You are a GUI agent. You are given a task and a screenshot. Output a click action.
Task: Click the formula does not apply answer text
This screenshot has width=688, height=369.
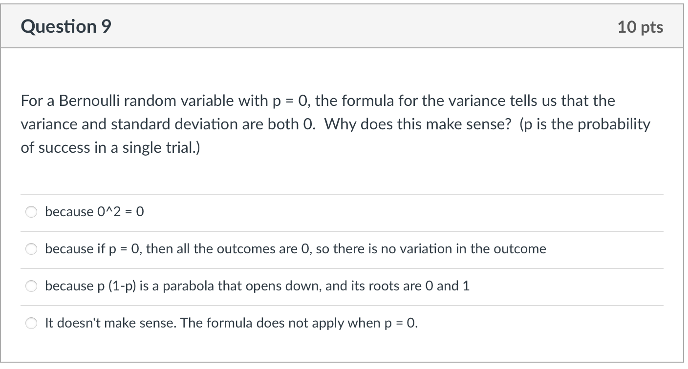(230, 323)
